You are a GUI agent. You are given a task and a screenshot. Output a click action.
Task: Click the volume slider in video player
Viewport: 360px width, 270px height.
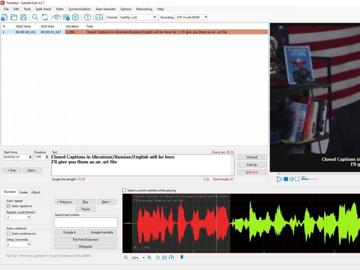[309, 179]
